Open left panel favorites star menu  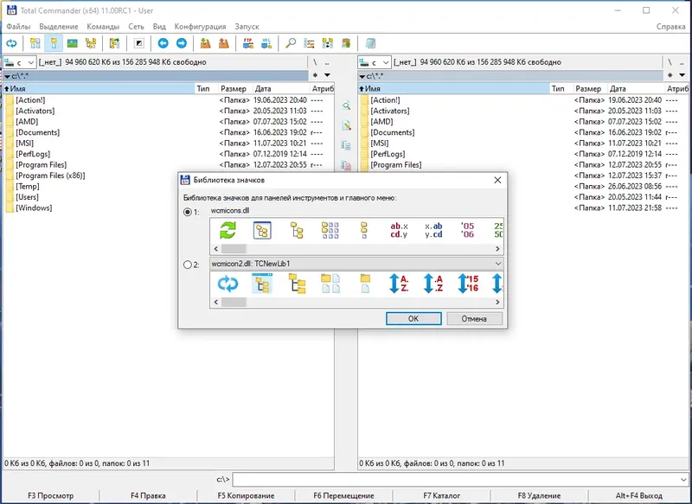(x=315, y=75)
